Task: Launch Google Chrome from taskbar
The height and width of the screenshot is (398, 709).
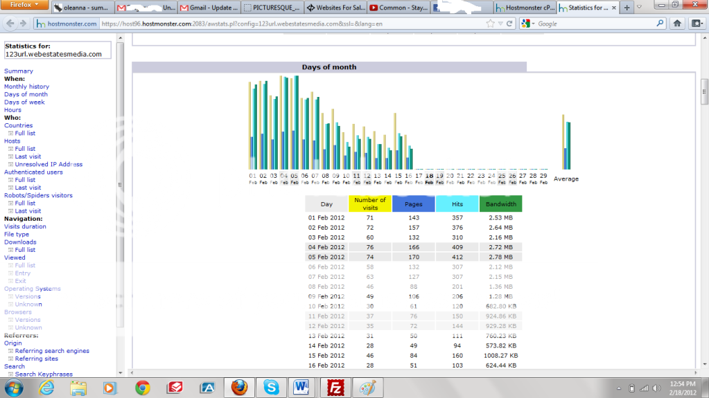Action: pos(143,388)
